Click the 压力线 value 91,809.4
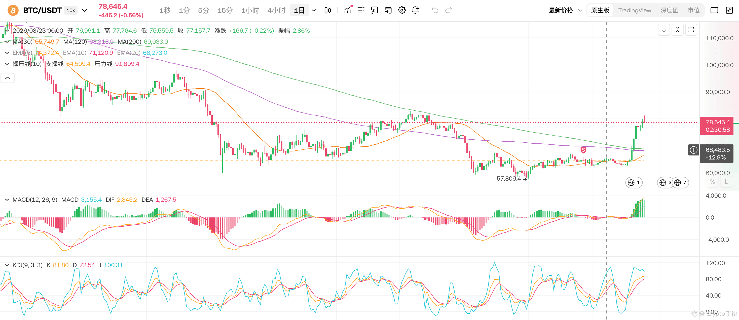Image resolution: width=739 pixels, height=320 pixels. (127, 64)
